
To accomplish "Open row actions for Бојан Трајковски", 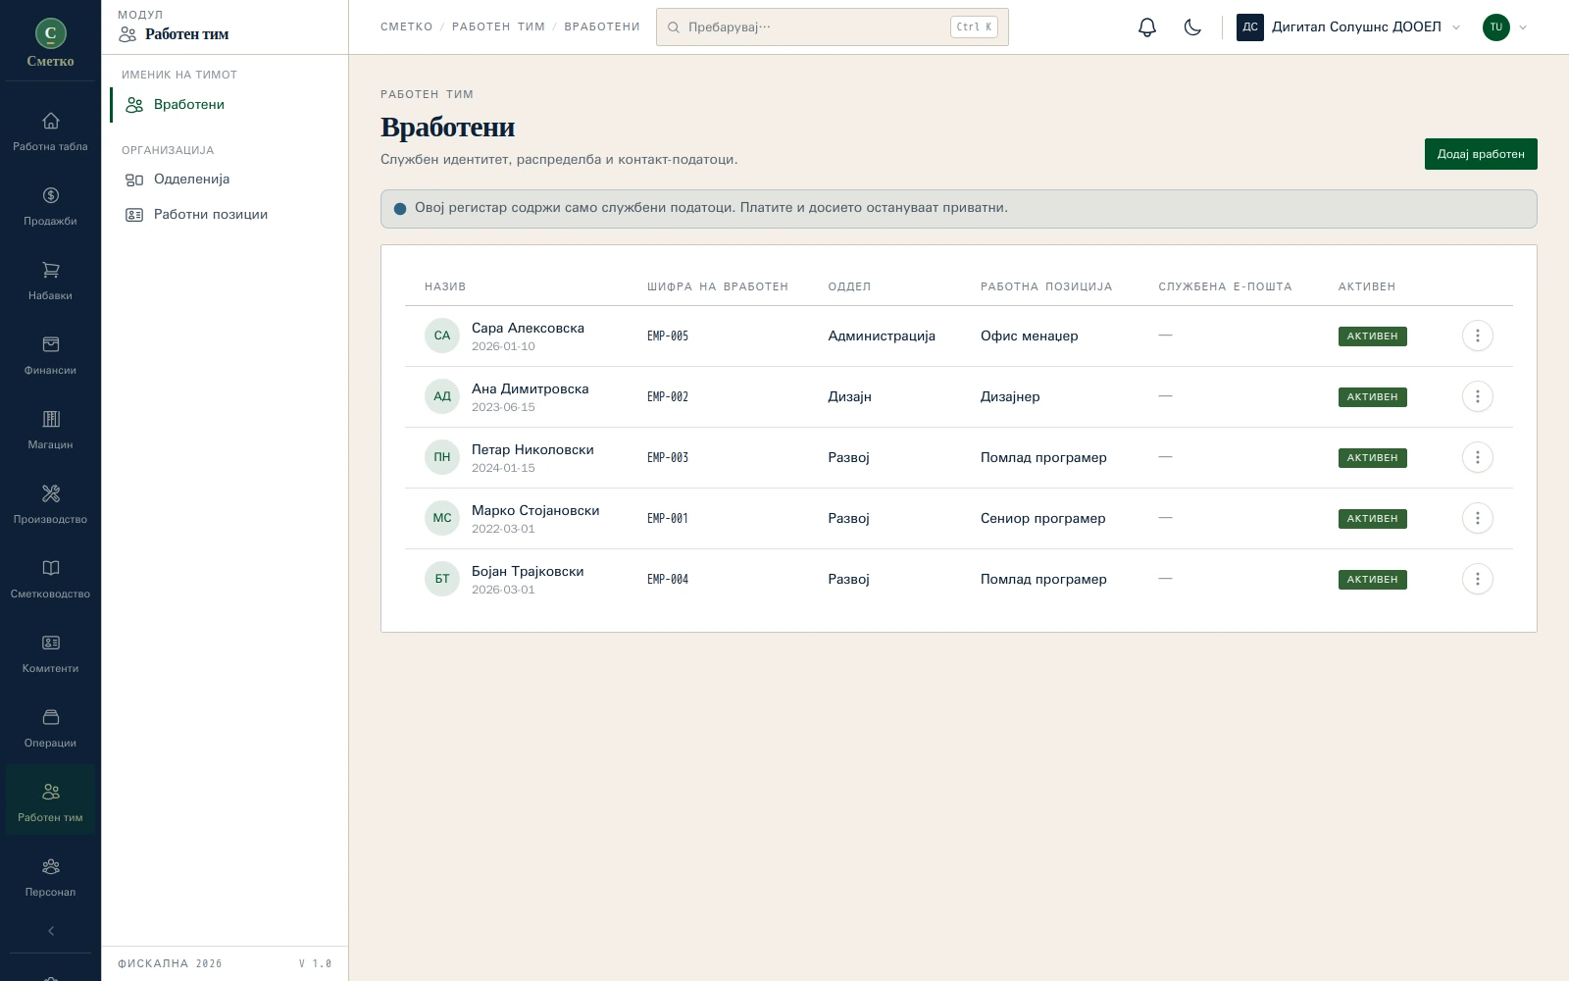I will pyautogui.click(x=1477, y=579).
